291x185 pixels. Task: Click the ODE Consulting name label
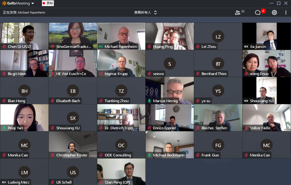118,155
